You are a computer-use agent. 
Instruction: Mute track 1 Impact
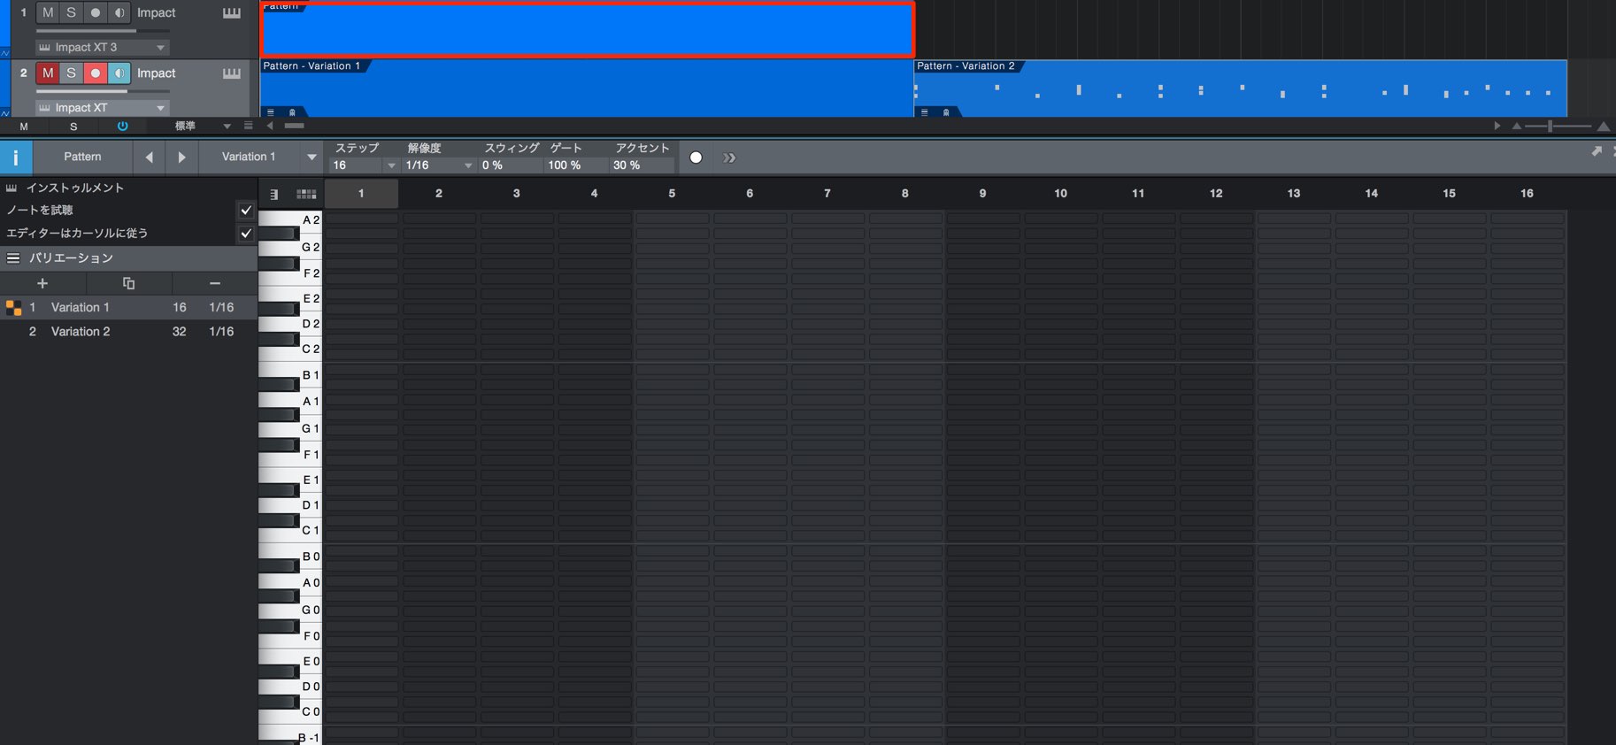[48, 12]
